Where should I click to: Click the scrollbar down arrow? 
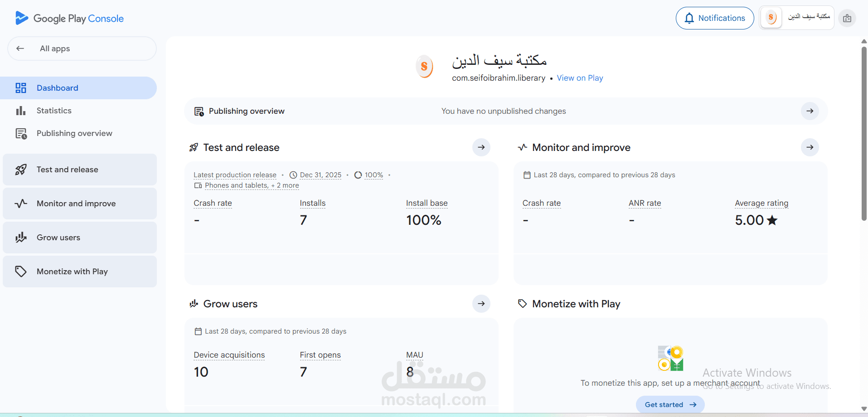[864, 409]
